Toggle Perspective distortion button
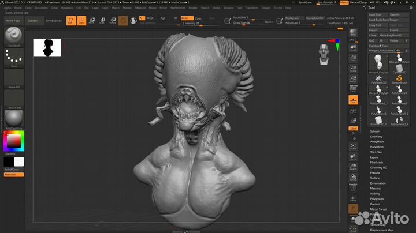Image resolution: width=416 pixels, height=233 pixels. click(x=353, y=89)
